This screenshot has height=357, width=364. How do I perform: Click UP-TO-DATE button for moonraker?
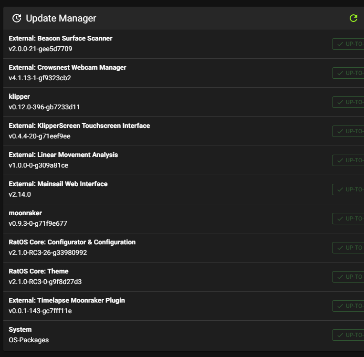click(348, 219)
